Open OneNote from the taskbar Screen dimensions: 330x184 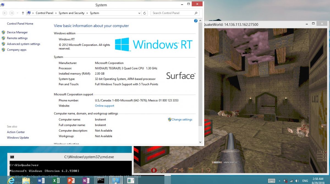[x=86, y=180]
